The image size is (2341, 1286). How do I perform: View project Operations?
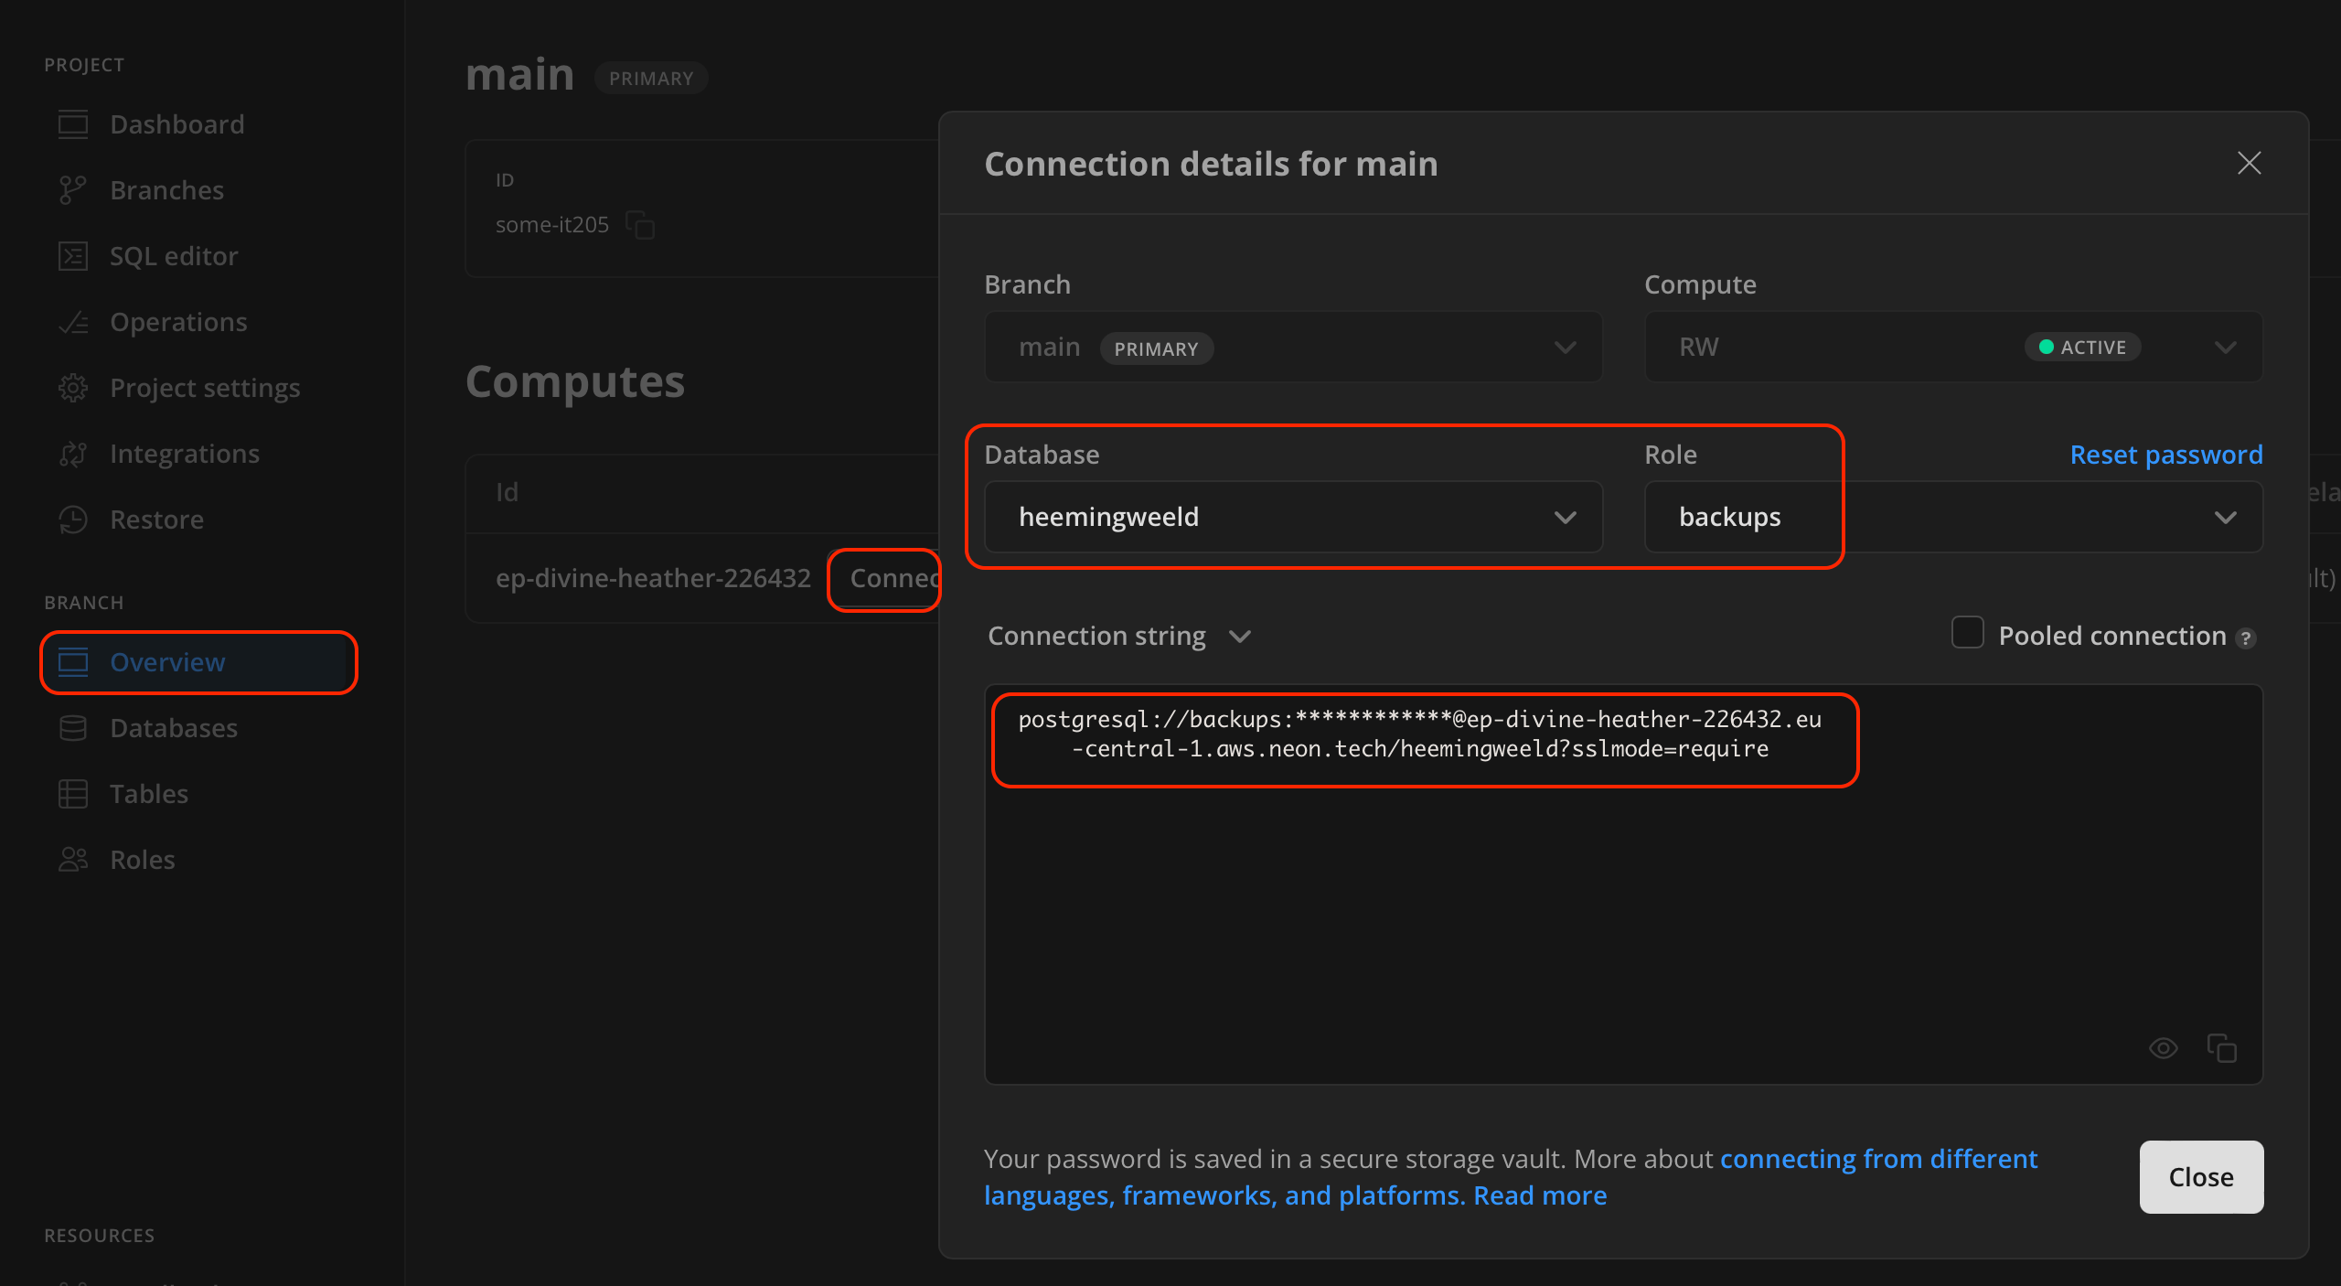click(x=178, y=321)
